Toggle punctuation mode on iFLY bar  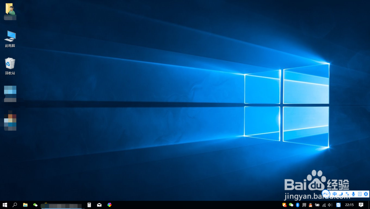click(x=347, y=194)
